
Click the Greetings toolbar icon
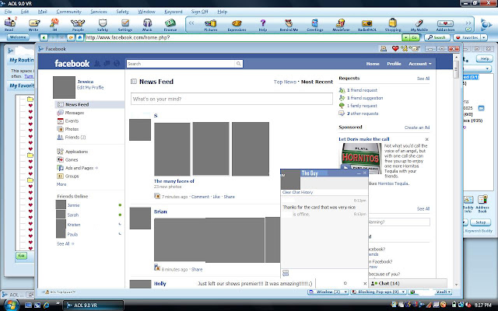(x=314, y=25)
